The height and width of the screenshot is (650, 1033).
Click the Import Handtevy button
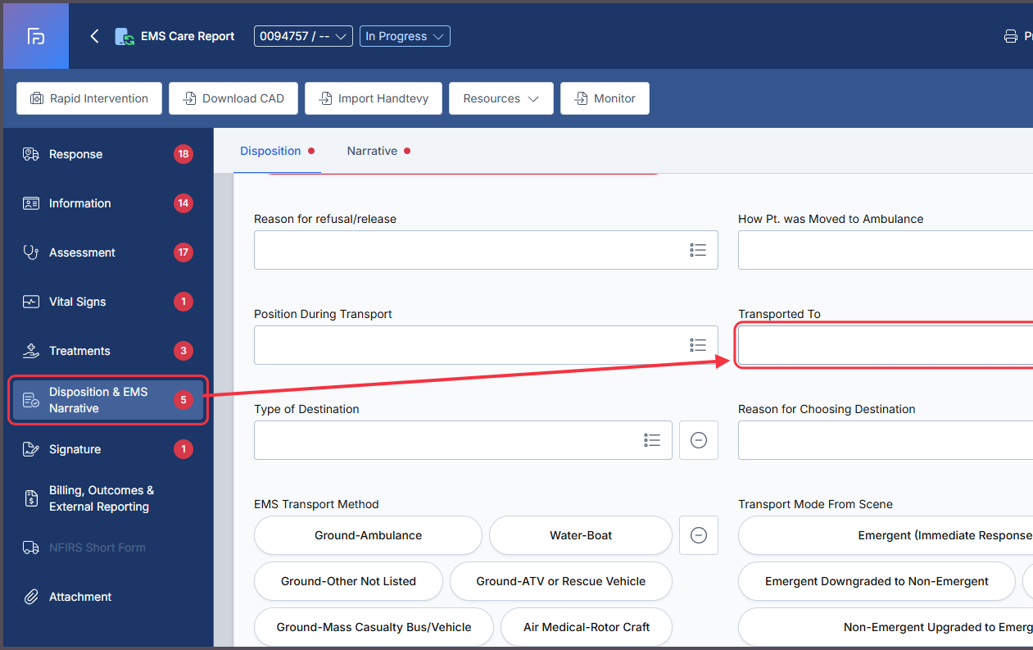click(x=374, y=98)
